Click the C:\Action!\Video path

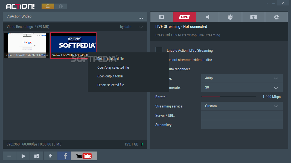19,16
